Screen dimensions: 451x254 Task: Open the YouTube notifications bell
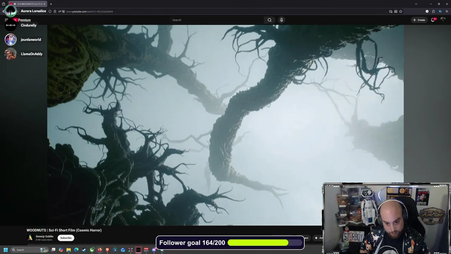(433, 20)
